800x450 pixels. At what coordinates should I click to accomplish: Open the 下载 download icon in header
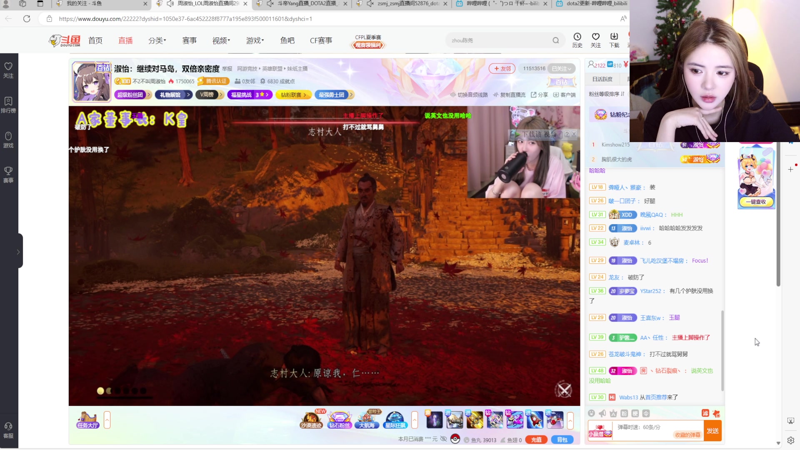pos(614,40)
